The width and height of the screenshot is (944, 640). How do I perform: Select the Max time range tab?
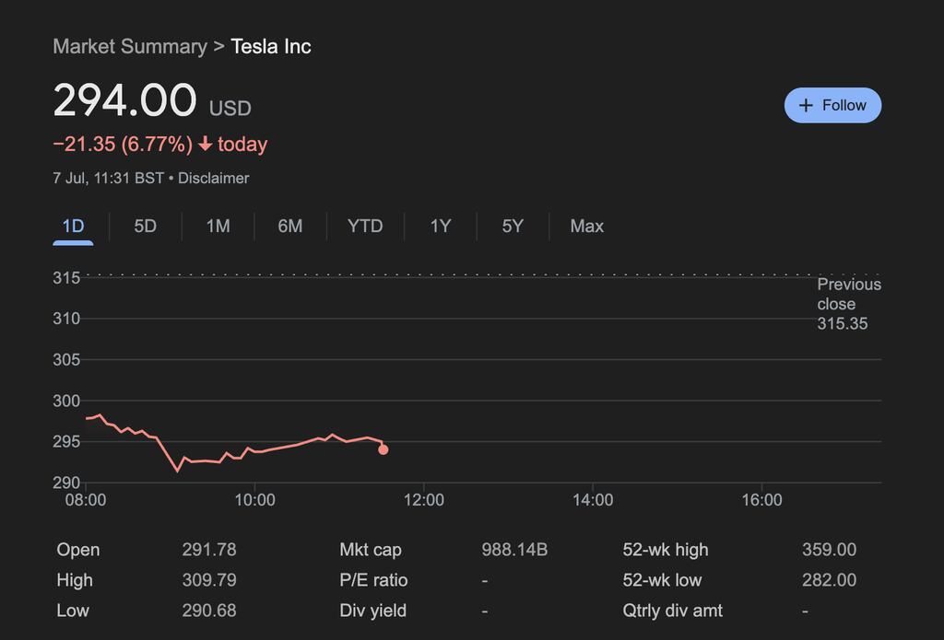(x=587, y=227)
